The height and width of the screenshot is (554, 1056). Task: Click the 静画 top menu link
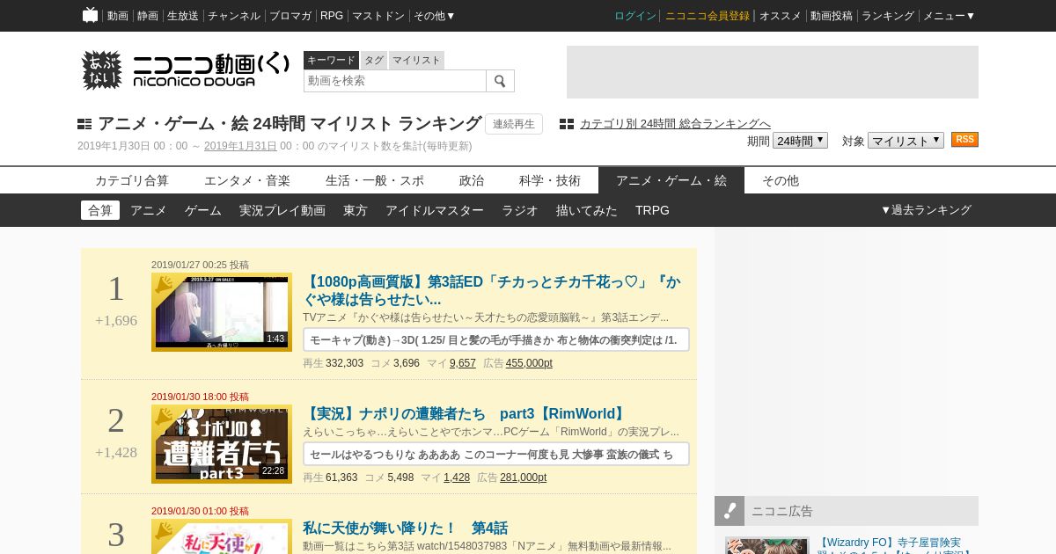148,16
